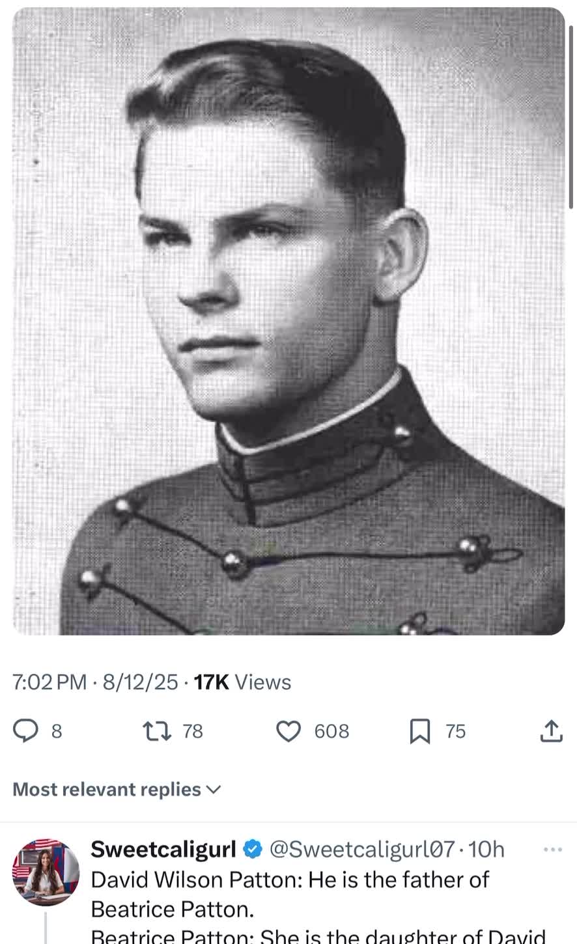Open Sweetcaligurl's profile avatar

coord(46,872)
